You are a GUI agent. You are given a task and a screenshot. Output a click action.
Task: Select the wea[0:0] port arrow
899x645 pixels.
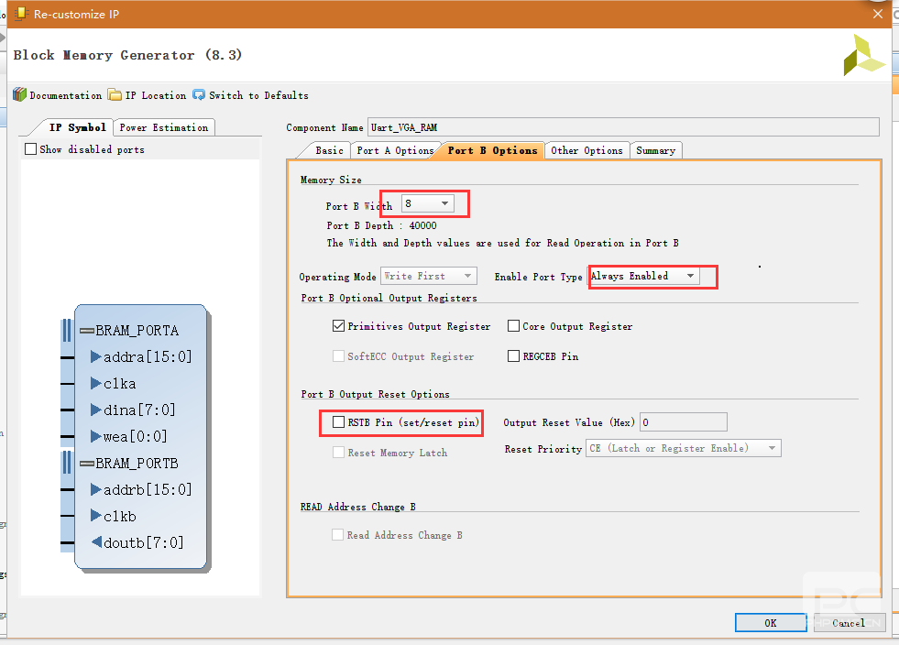pyautogui.click(x=95, y=436)
